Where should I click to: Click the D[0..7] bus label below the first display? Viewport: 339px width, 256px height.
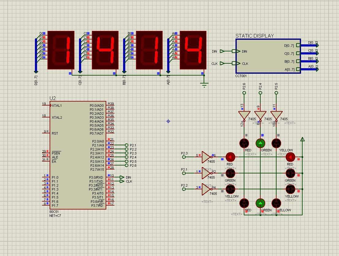pos(36,80)
